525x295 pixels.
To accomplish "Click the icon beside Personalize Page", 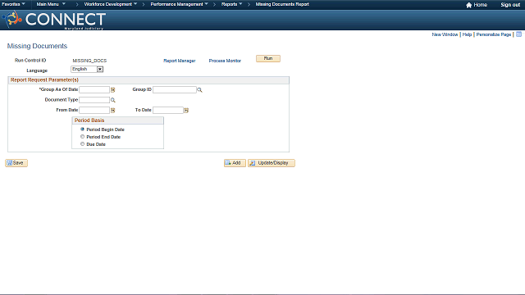I will click(518, 34).
